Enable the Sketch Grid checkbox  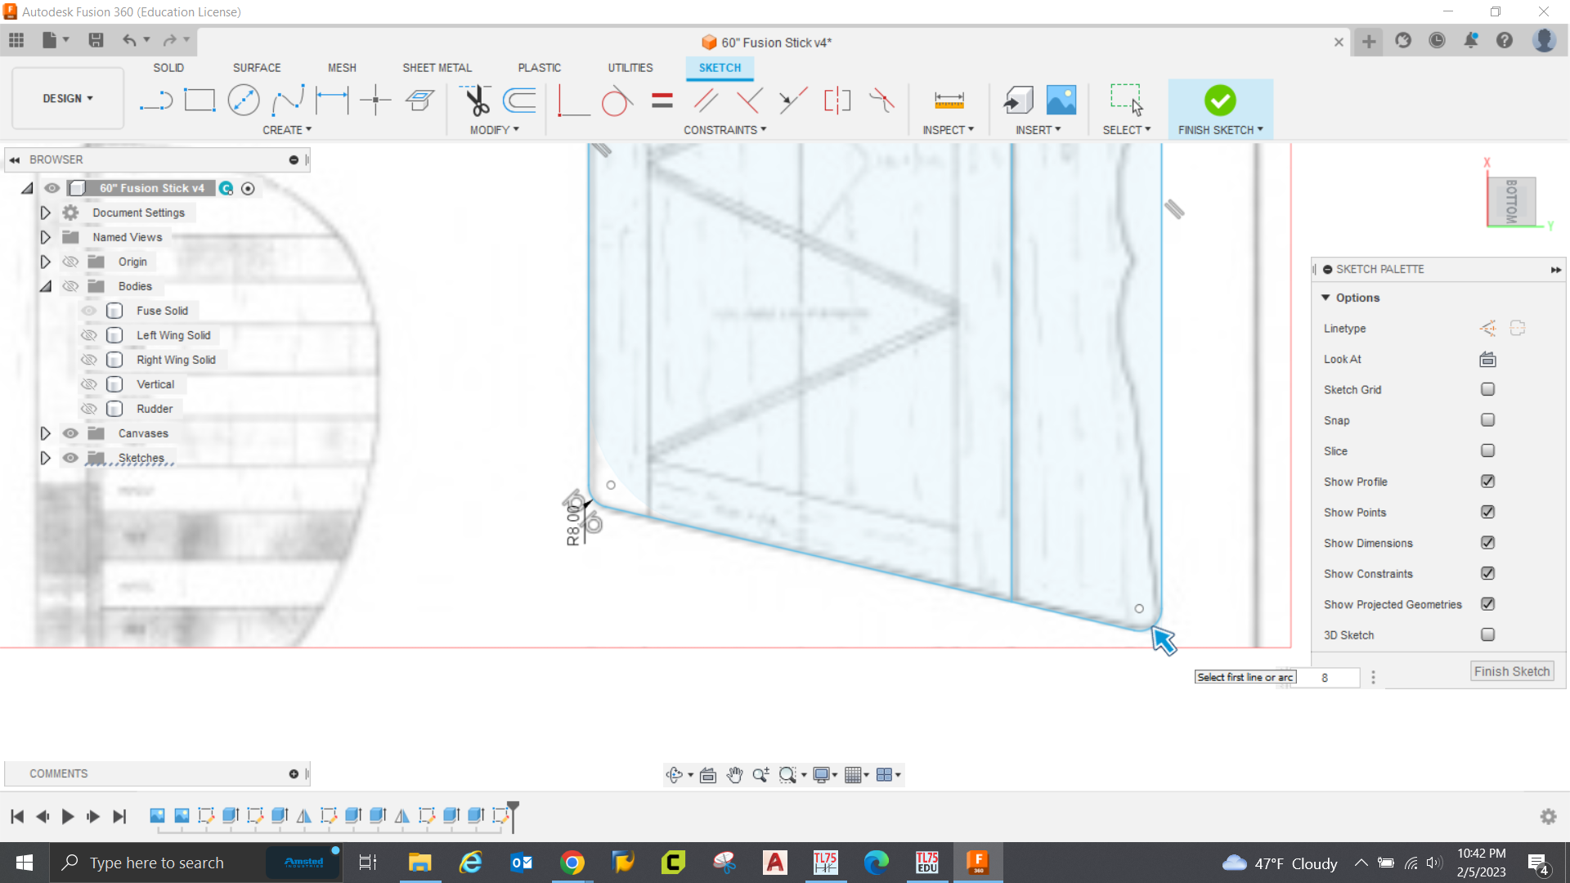click(x=1487, y=390)
